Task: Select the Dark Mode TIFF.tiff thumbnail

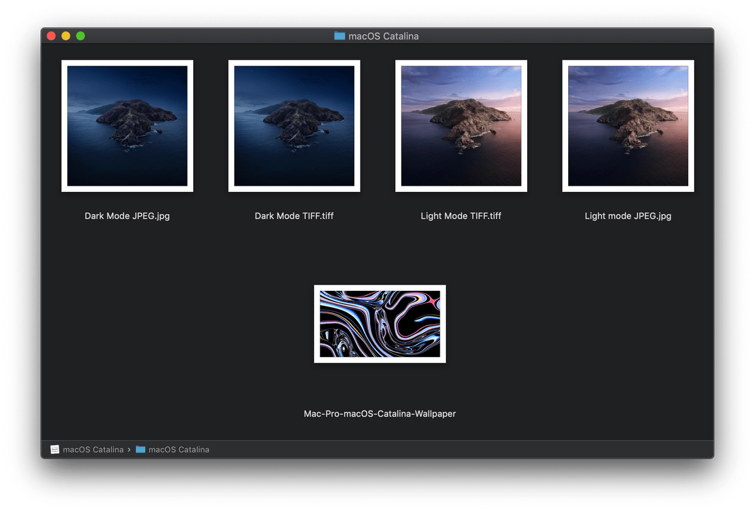Action: coord(294,126)
